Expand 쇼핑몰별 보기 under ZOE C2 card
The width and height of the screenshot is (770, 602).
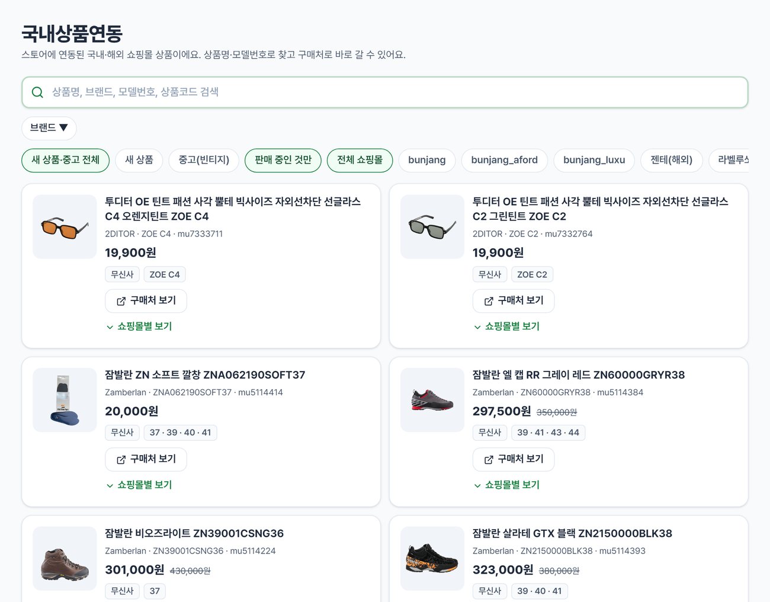(x=507, y=326)
